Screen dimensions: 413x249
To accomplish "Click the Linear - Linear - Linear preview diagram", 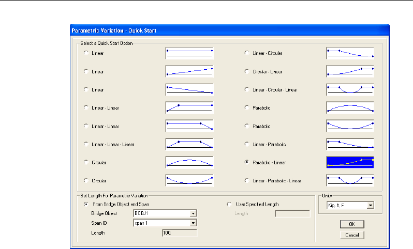I will tap(189, 144).
